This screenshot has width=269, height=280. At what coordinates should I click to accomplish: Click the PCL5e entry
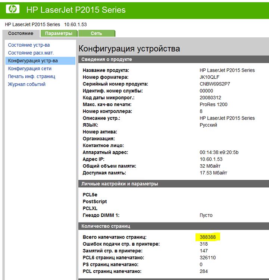[90, 195]
